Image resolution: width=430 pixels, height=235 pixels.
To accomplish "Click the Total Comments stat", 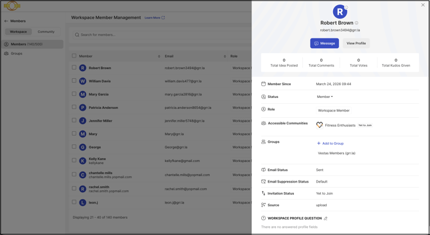I will [x=321, y=63].
